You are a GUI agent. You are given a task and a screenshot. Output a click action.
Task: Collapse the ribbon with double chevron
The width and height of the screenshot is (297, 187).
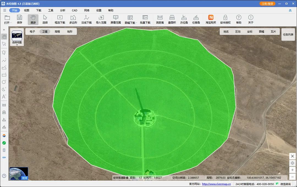pyautogui.click(x=290, y=11)
